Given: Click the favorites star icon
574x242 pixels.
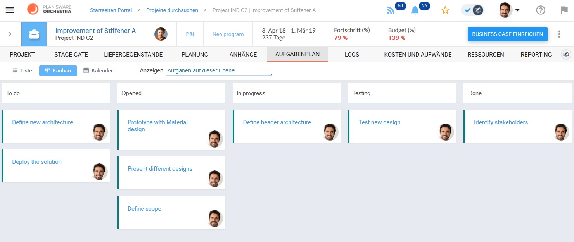Looking at the screenshot, I should click(445, 10).
